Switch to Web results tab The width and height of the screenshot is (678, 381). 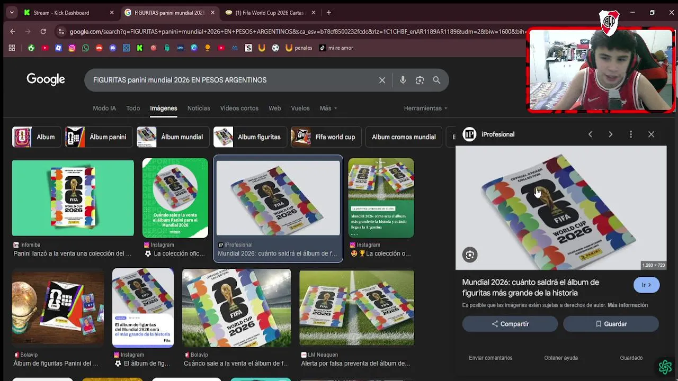[x=274, y=108]
